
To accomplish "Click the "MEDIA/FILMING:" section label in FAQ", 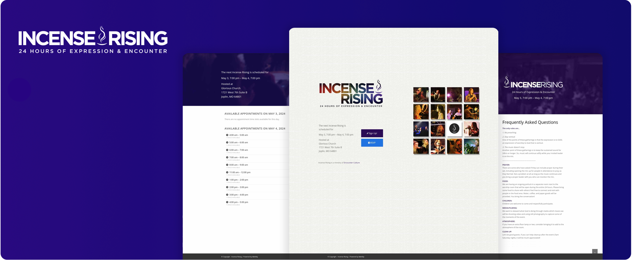I will pyautogui.click(x=510, y=208).
